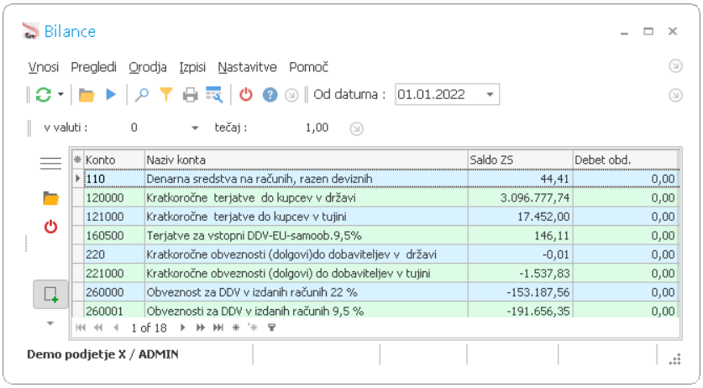Click the saldo value -1.537,83
The width and height of the screenshot is (703, 388).
(x=520, y=273)
